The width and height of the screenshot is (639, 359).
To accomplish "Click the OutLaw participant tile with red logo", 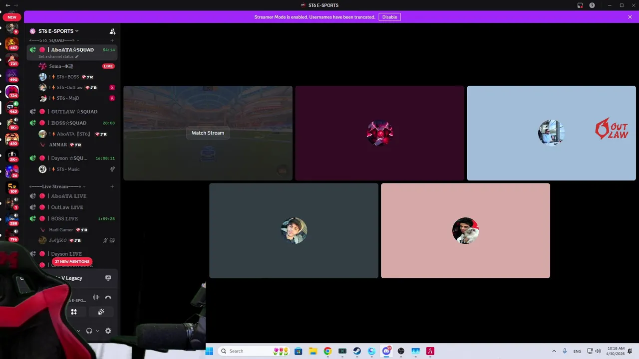I will (551, 133).
